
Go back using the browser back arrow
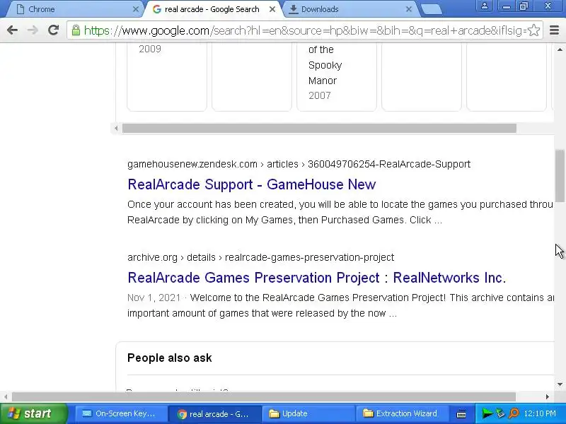(x=12, y=30)
